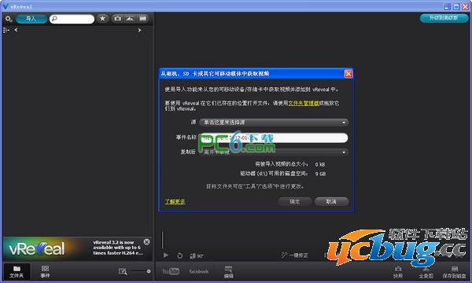Select the film strip video filter icon
472x283 pixels.
point(142,19)
